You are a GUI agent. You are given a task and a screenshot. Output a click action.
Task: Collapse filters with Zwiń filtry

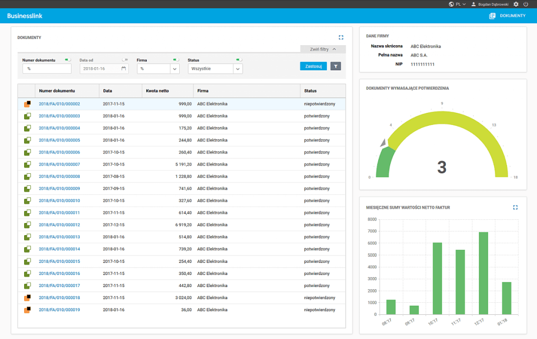click(x=323, y=49)
